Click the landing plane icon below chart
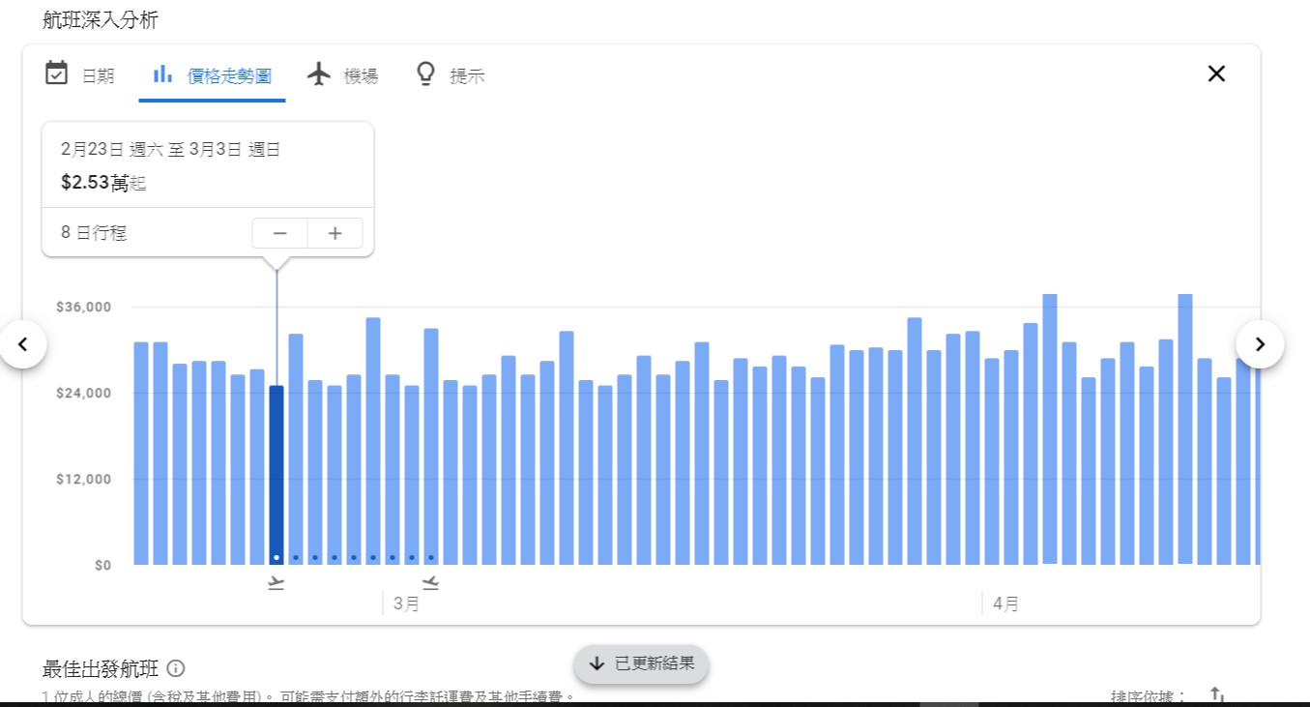This screenshot has height=707, width=1310. [x=430, y=582]
